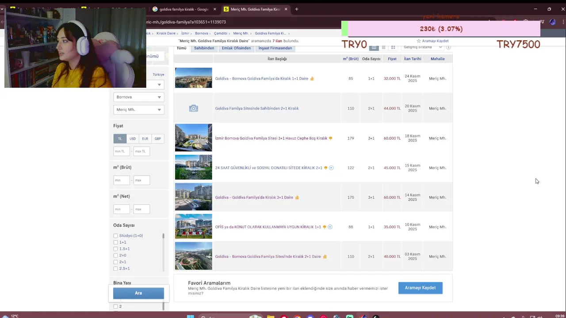Viewport: 566px width, 318px height.
Task: Open thumbnail of the 32.000 TL 1+1 listing
Action: [x=193, y=78]
